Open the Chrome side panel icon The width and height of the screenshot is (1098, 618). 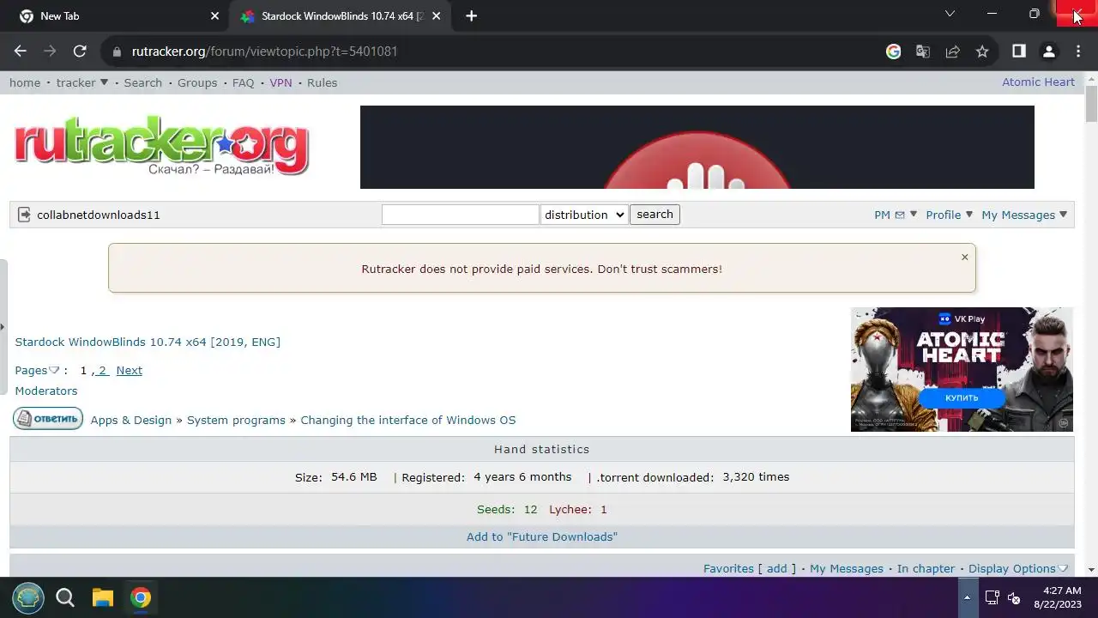click(x=1019, y=51)
